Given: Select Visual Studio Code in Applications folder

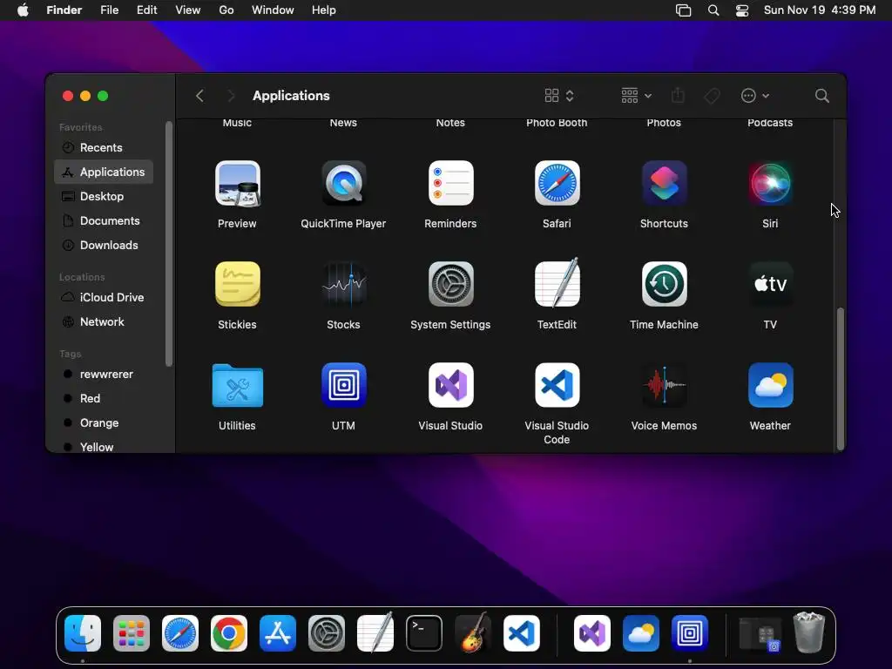Looking at the screenshot, I should point(557,385).
